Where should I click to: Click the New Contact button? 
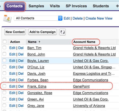click(15, 32)
